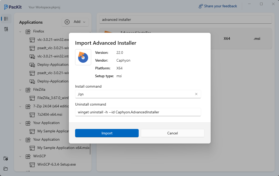This screenshot has height=176, width=279.
Task: Select My Sample Application-x64.msix tree item
Action: (63, 148)
